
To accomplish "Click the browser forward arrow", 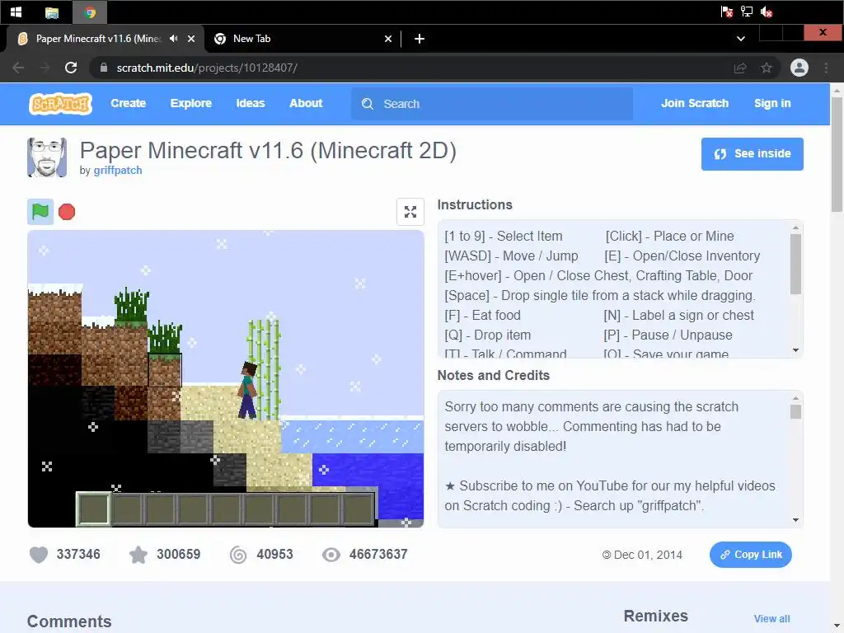I will (x=45, y=68).
